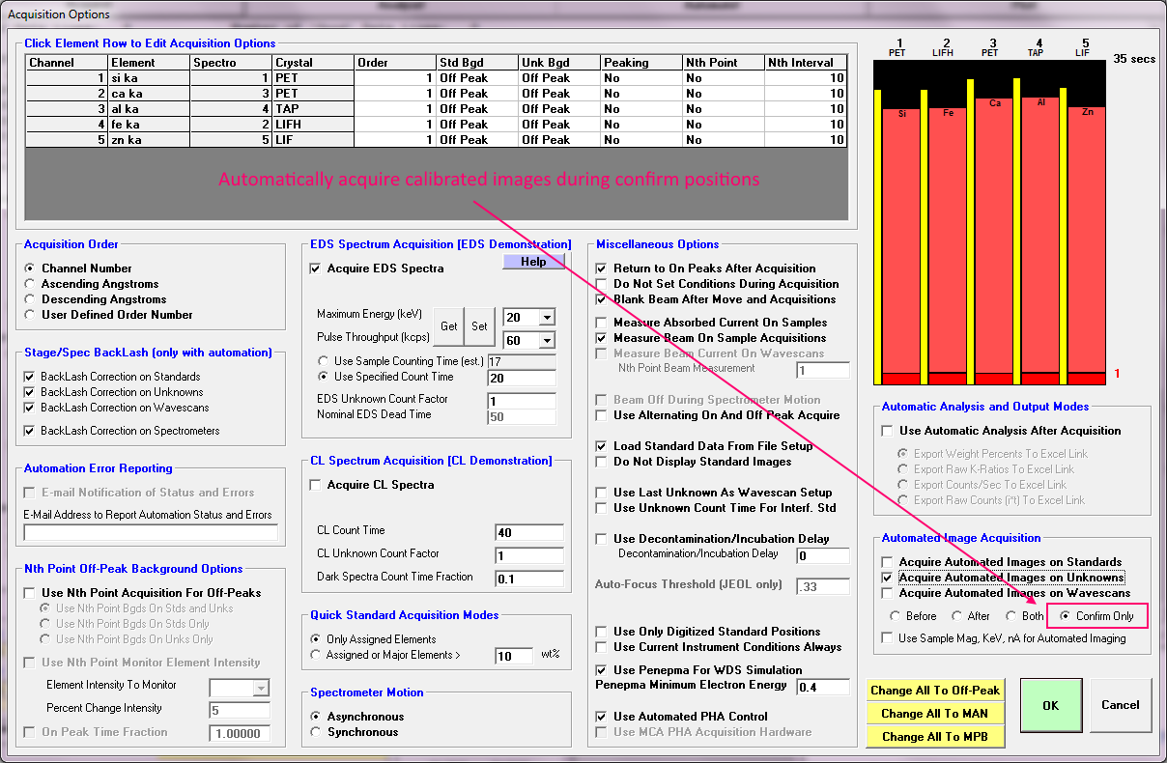
Task: Uncheck Acquire EDS Spectra
Action: click(x=315, y=268)
